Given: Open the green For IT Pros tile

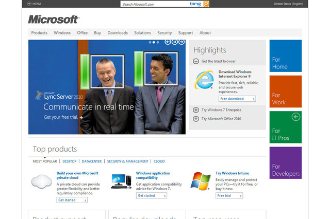Looking at the screenshot, I should click(286, 127).
